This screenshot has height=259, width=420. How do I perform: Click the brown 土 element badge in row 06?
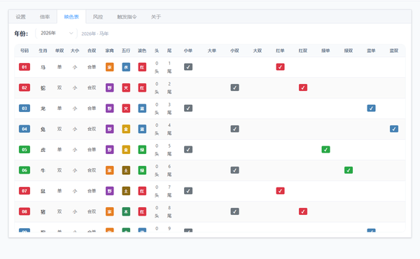(x=126, y=170)
